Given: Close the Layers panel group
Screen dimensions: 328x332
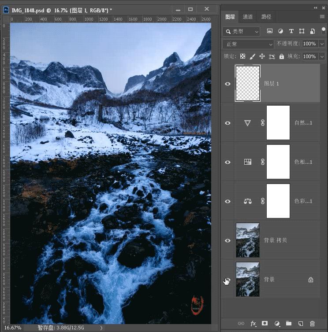Looking at the screenshot, I should pyautogui.click(x=324, y=8).
